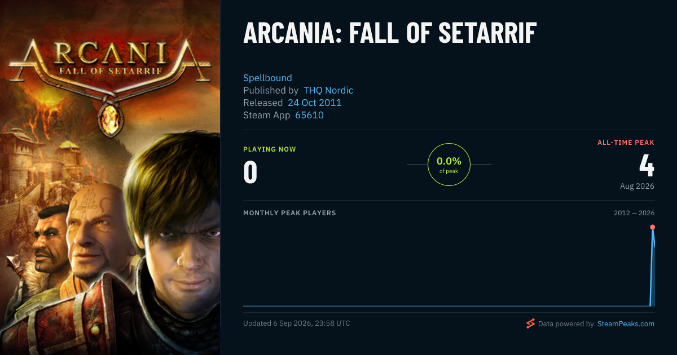Viewport: 677px width, 355px height.
Task: Click the 0.0% of peak circle
Action: (x=449, y=165)
